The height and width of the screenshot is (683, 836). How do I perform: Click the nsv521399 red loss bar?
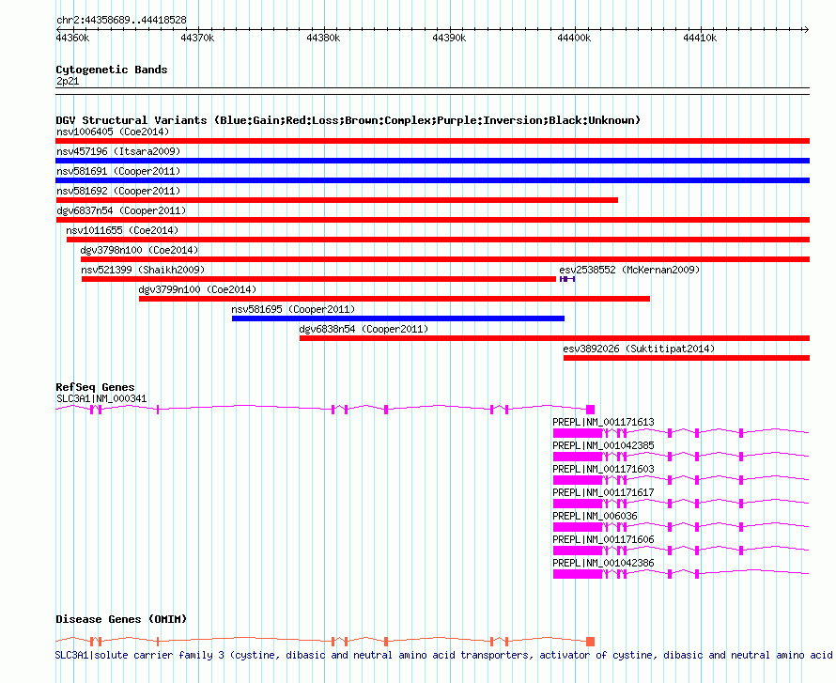pyautogui.click(x=318, y=279)
